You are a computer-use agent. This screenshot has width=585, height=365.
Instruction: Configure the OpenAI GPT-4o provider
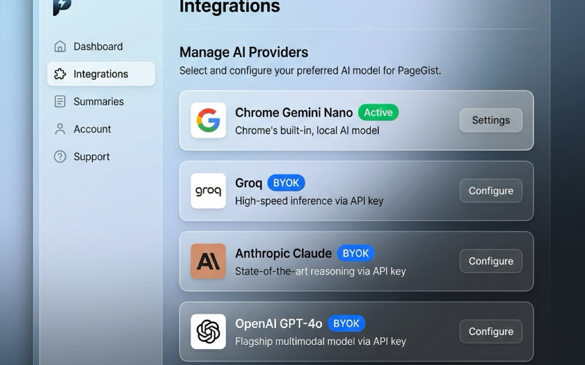click(491, 331)
